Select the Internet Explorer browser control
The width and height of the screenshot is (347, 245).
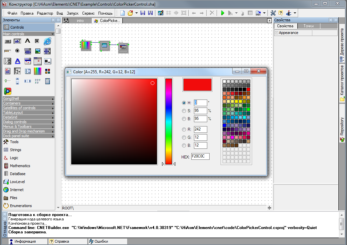pos(47,41)
